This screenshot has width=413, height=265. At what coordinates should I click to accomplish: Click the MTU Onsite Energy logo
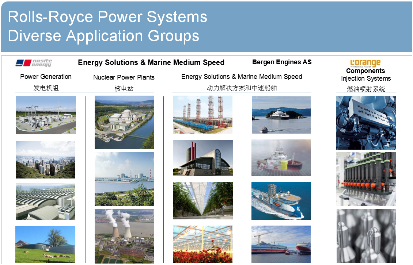click(34, 63)
